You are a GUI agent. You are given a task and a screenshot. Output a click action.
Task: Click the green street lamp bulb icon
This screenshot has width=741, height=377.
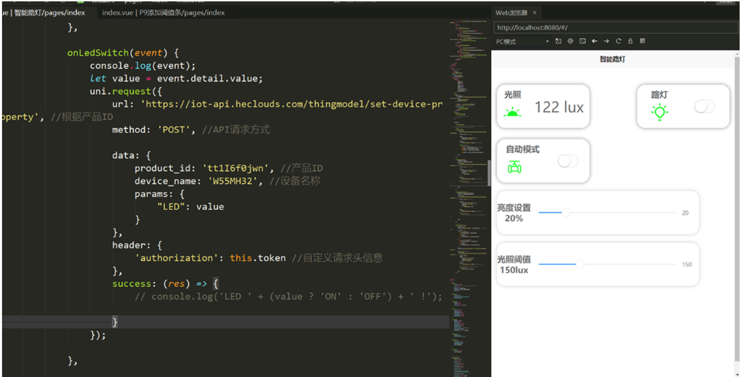click(x=659, y=112)
